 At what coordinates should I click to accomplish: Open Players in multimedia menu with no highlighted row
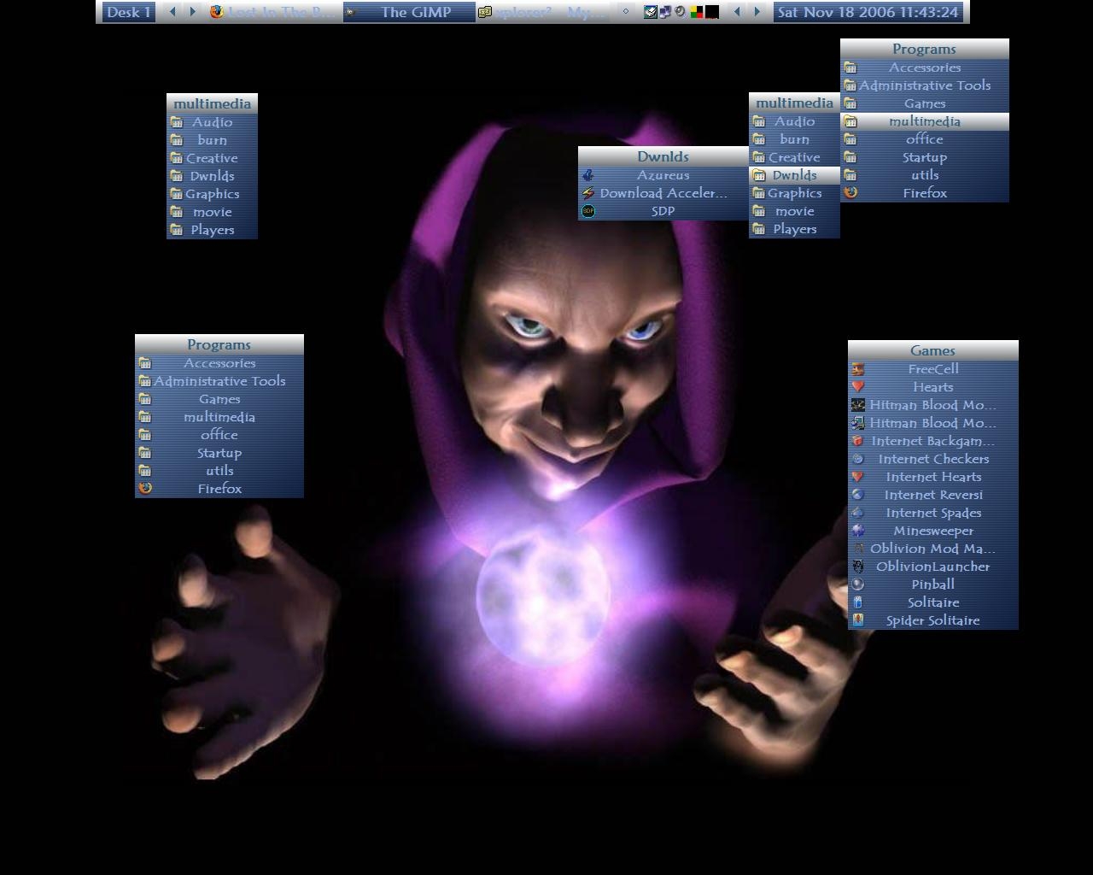212,230
